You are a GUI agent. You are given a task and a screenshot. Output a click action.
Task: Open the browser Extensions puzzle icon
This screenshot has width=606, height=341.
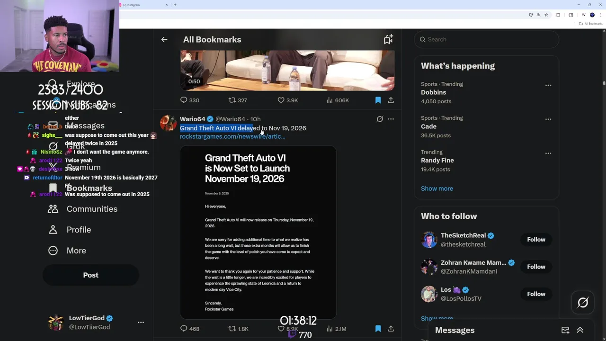click(x=558, y=15)
